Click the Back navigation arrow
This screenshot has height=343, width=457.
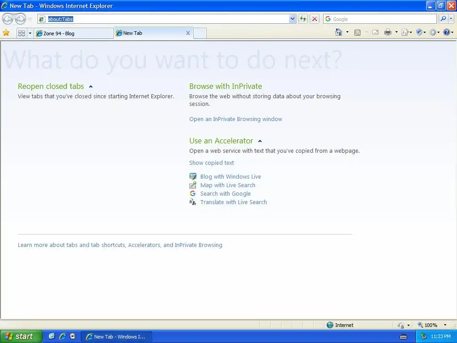8,19
